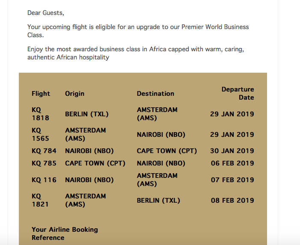The image size is (300, 245).
Task: Click the 08 FEB 2019 departure date
Action: tap(232, 200)
